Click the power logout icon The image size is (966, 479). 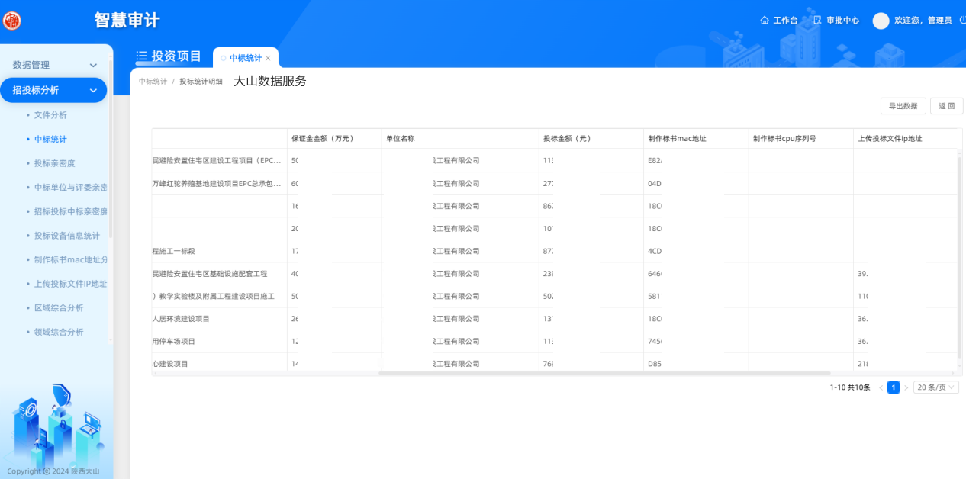pos(962,21)
